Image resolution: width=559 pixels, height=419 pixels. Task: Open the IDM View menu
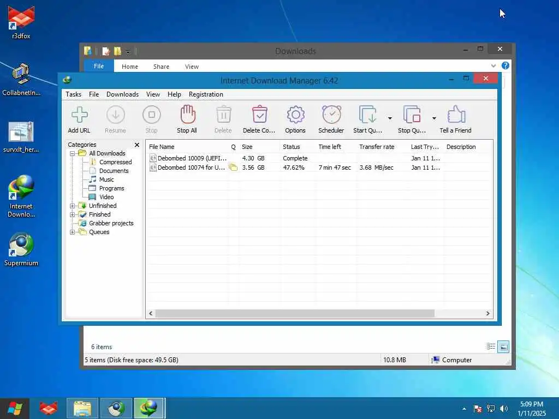(153, 94)
